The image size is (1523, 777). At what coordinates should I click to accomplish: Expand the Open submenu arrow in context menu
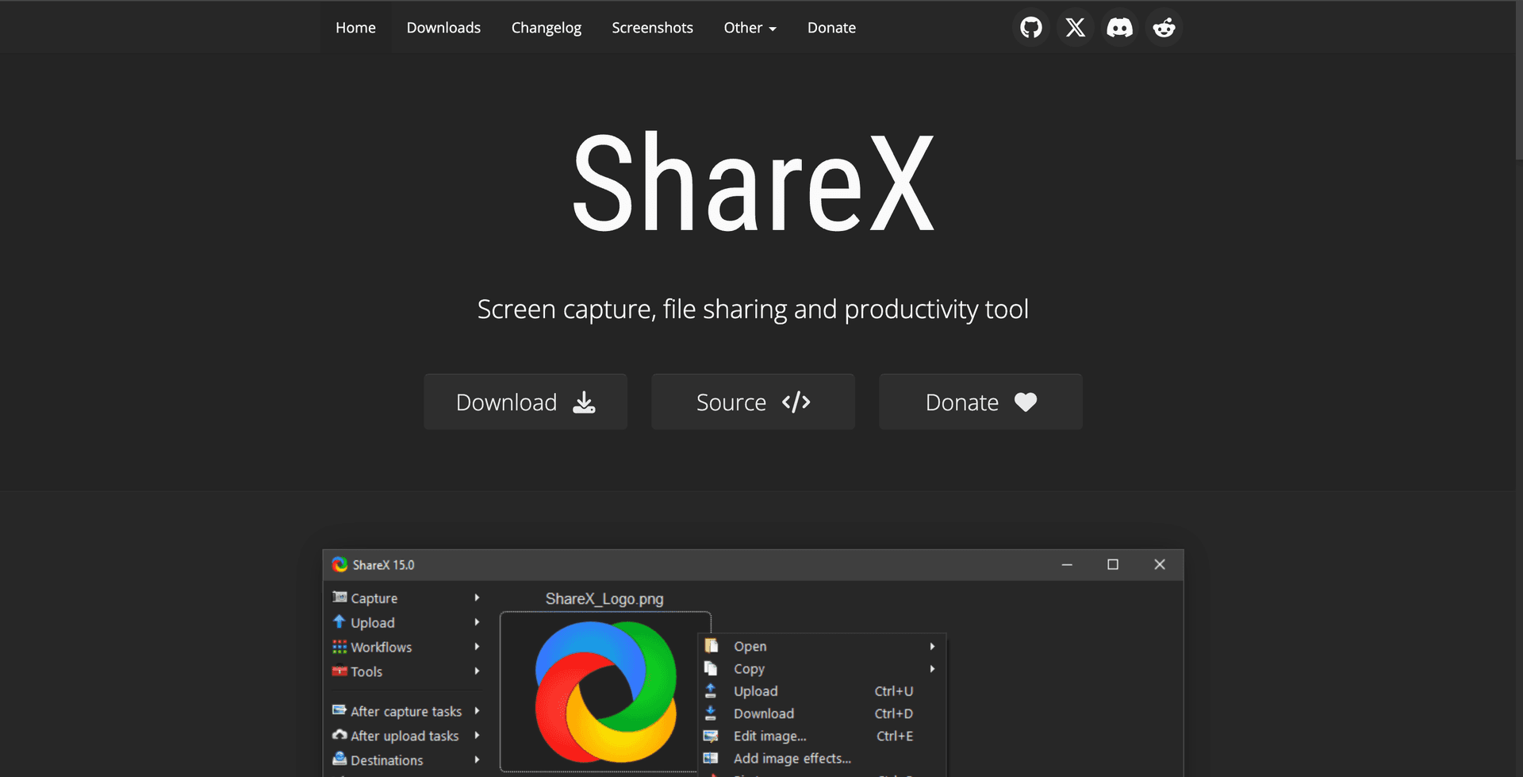tap(932, 646)
